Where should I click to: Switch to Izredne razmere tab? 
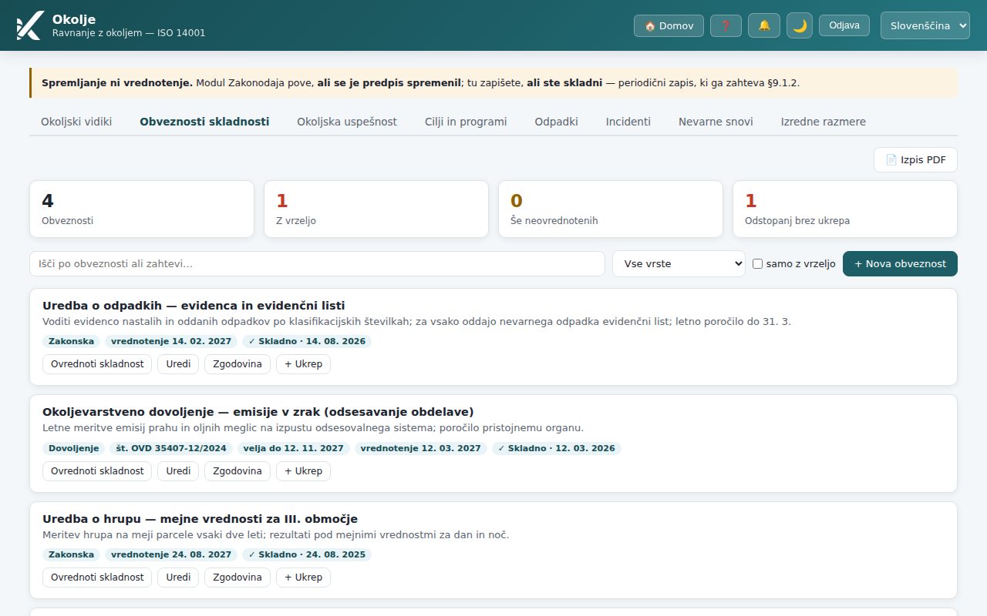coord(823,122)
